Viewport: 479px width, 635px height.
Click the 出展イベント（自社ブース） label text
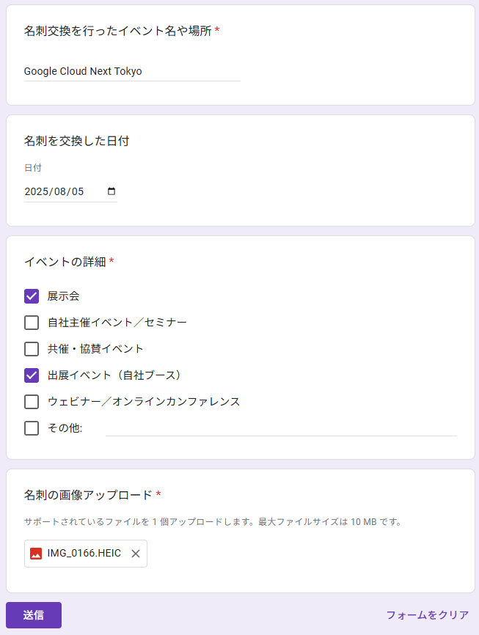(x=114, y=375)
